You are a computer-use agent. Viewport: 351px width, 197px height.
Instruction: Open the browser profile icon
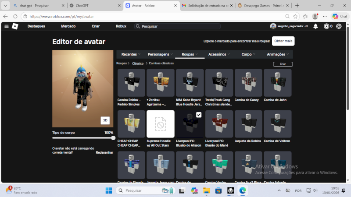pos(315,16)
